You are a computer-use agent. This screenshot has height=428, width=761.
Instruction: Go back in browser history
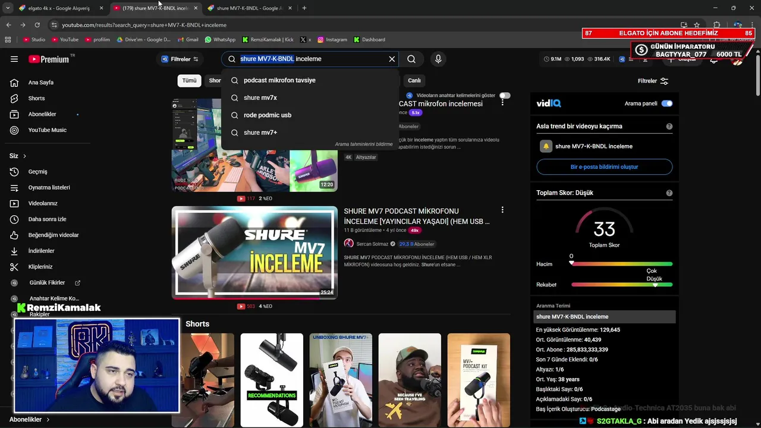(x=8, y=25)
